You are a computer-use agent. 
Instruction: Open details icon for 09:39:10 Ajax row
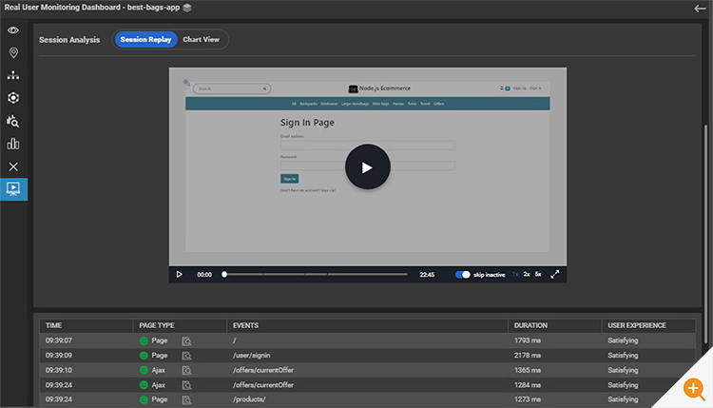tap(186, 370)
